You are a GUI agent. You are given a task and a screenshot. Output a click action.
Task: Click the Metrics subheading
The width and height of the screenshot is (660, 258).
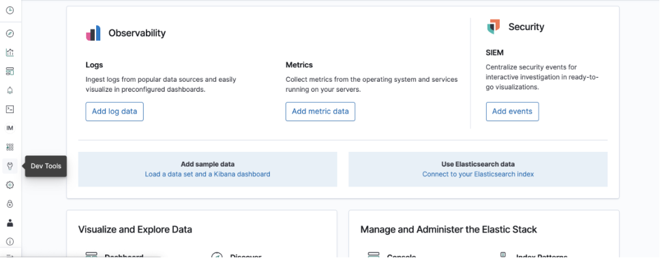coord(299,65)
